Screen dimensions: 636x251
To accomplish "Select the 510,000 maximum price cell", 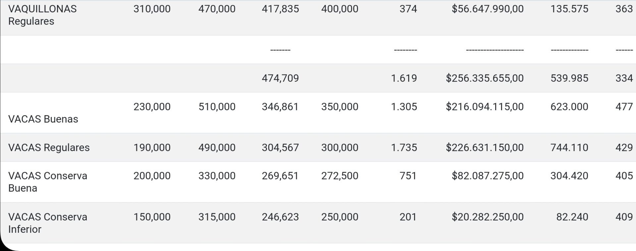I will pyautogui.click(x=217, y=107).
